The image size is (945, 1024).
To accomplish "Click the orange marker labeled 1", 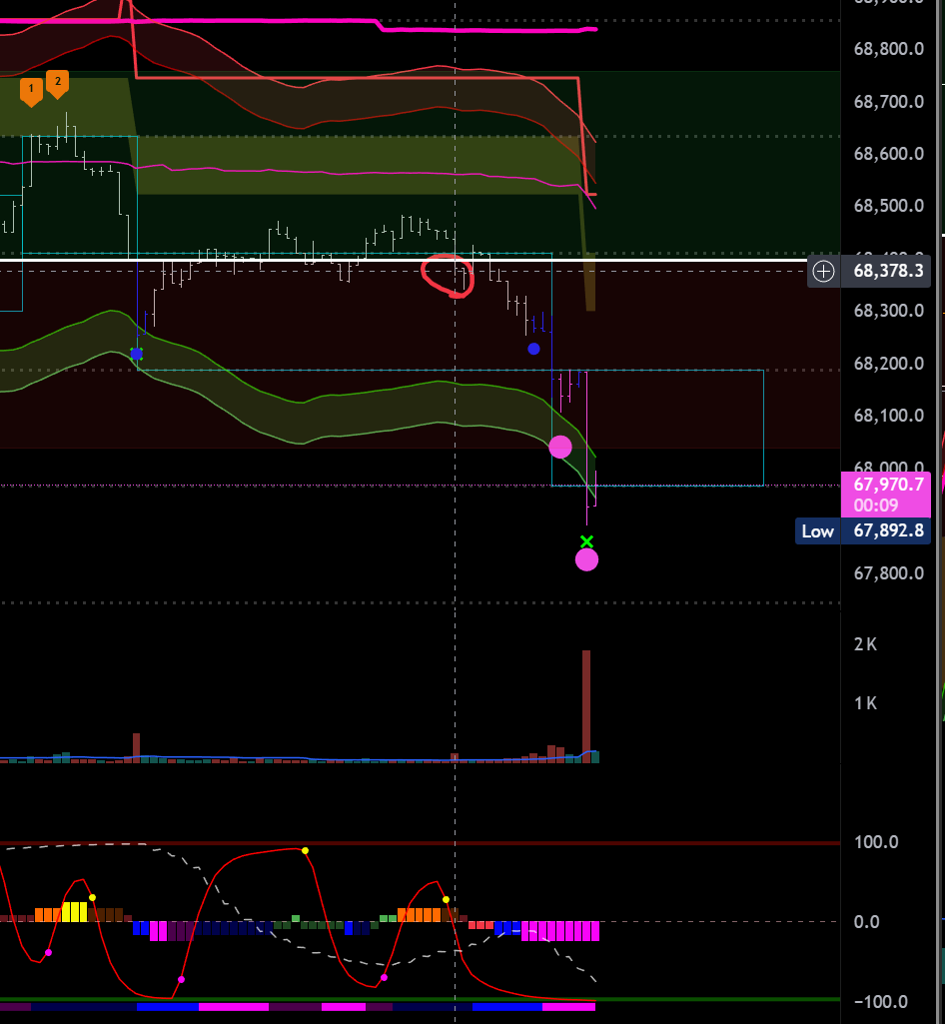I will [x=31, y=91].
